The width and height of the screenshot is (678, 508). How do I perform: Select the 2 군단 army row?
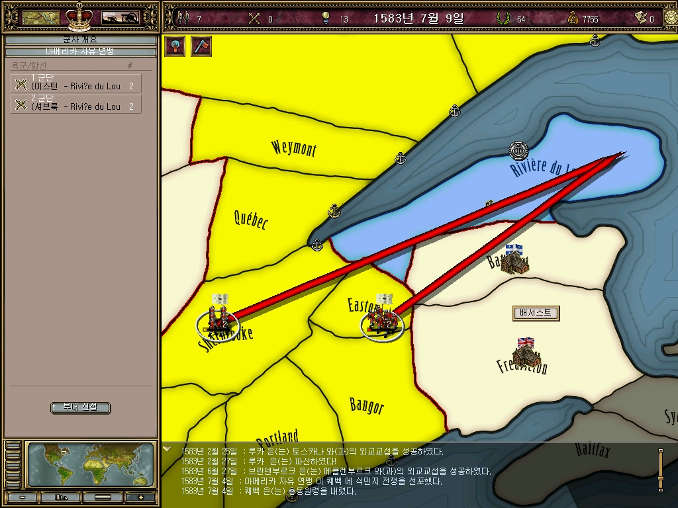(x=76, y=104)
